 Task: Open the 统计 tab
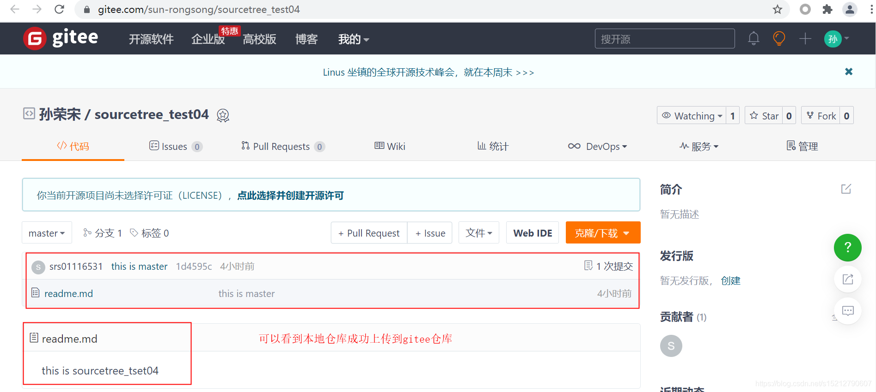pos(493,146)
